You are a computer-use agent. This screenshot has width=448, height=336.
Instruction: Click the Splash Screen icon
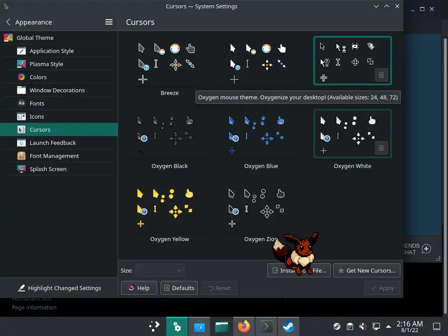click(21, 169)
